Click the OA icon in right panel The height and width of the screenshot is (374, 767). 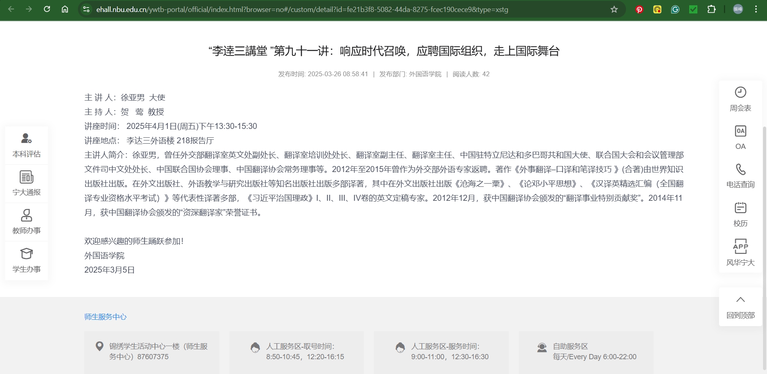740,131
